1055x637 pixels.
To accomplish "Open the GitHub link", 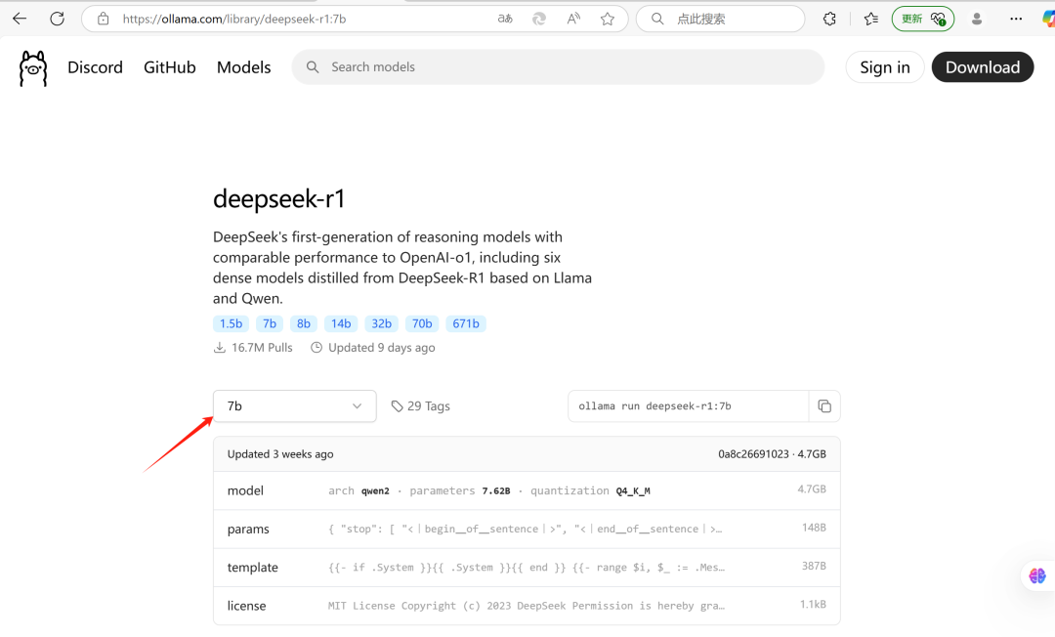I will 170,67.
